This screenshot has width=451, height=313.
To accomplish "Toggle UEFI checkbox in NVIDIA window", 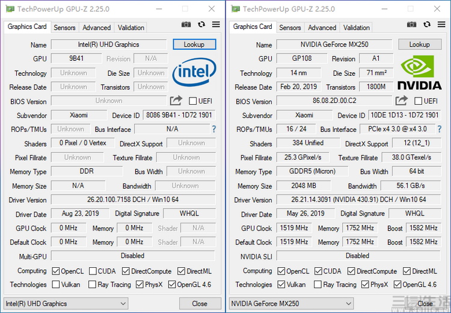I will (418, 101).
